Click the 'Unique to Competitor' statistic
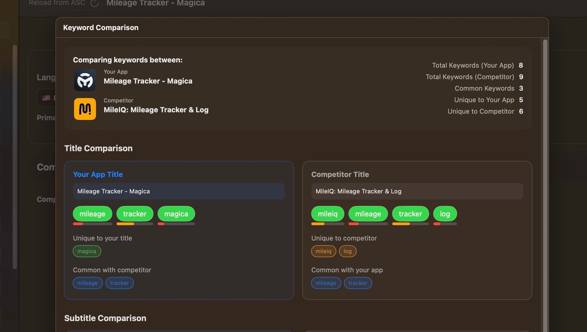This screenshot has width=587, height=332. [485, 111]
